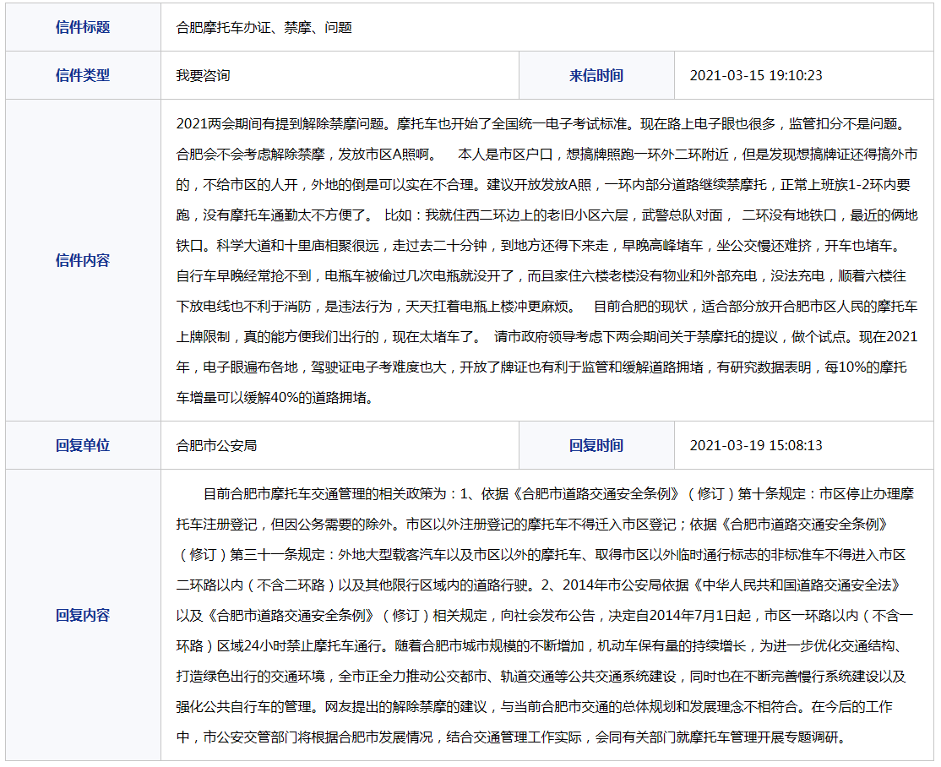Select the letter title 合肥摩托车办证、禁摩、问题
The width and height of the screenshot is (941, 767).
[264, 27]
